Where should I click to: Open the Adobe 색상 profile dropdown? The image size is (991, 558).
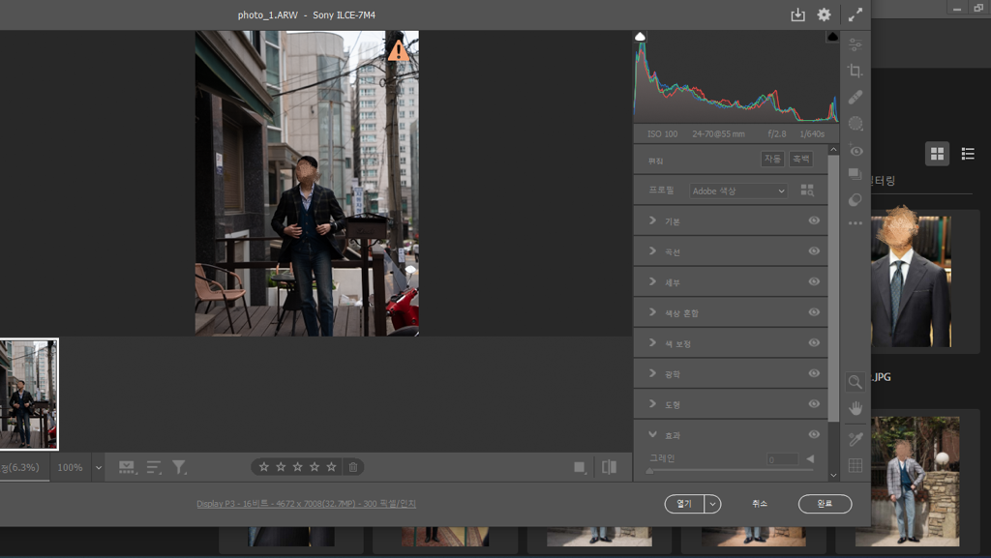pos(738,191)
